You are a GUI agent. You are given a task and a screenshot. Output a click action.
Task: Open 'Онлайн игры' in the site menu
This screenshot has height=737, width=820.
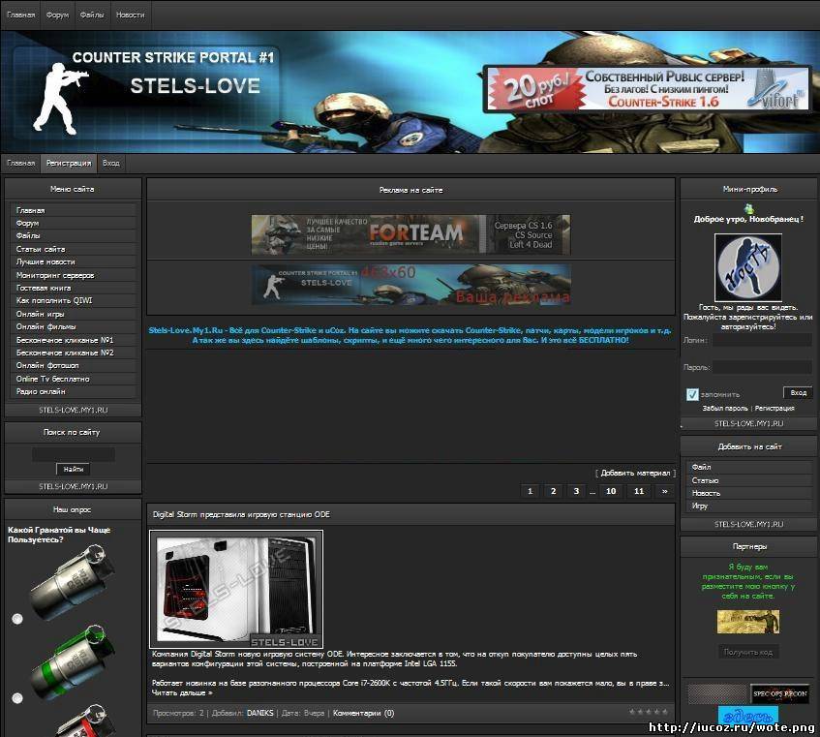(74, 314)
